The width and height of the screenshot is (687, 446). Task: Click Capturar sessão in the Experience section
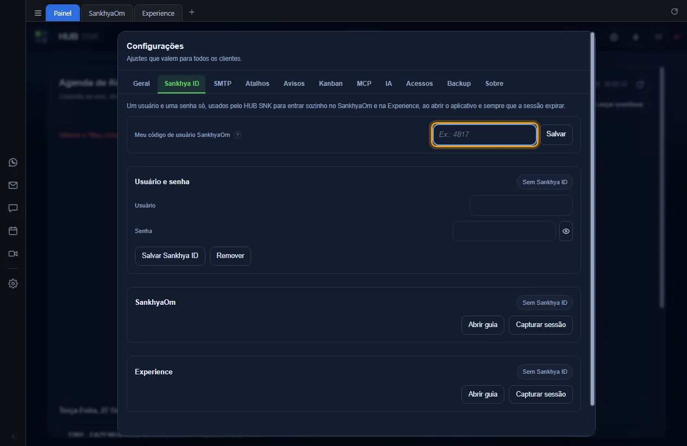click(x=541, y=394)
